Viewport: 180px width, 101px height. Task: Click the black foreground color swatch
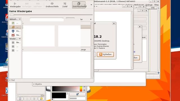tap(59, 95)
